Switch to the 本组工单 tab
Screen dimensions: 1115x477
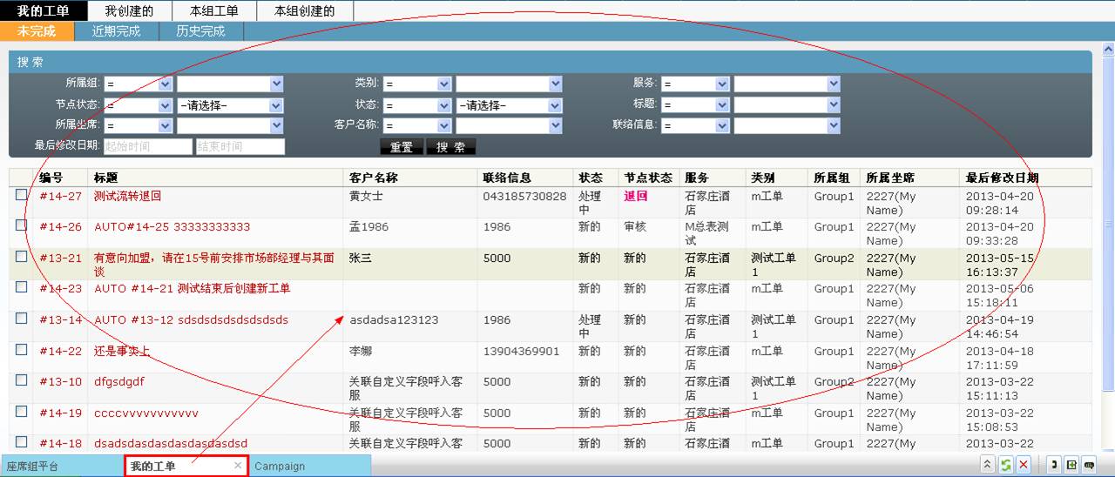(x=215, y=11)
